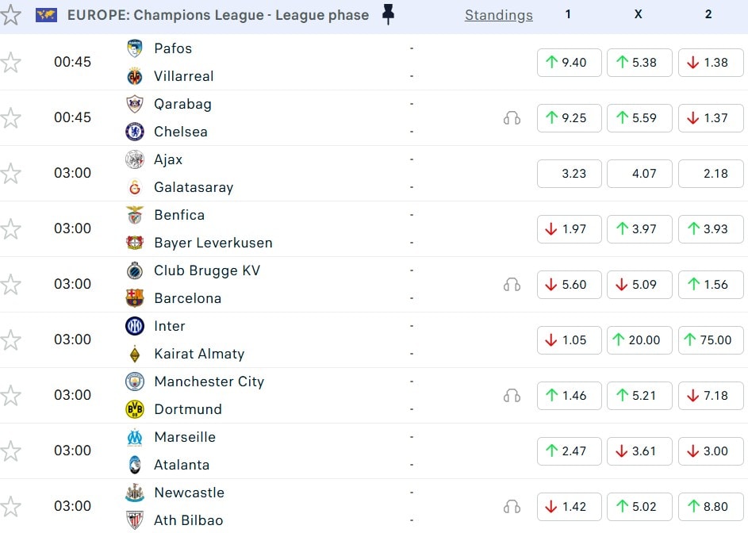Select the 1.38 Villarreal win odds
This screenshot has height=533, width=748.
[x=710, y=63]
